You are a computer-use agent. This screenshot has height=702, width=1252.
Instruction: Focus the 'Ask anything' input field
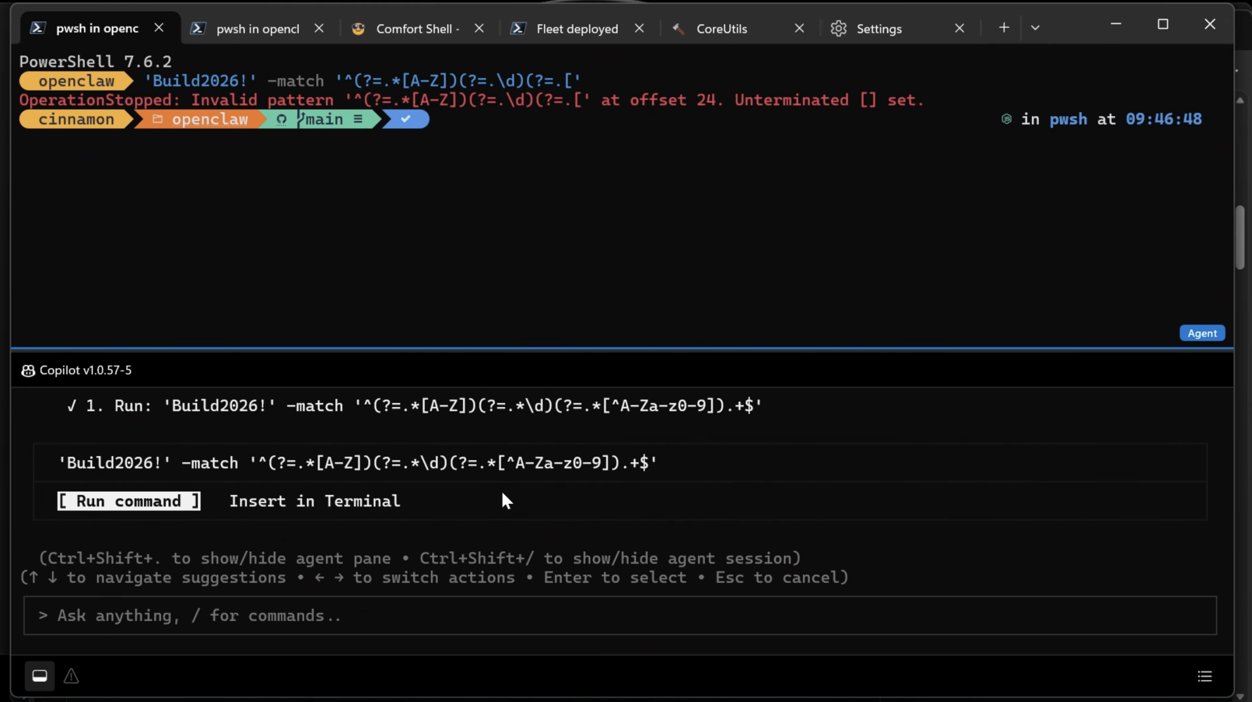(x=620, y=615)
